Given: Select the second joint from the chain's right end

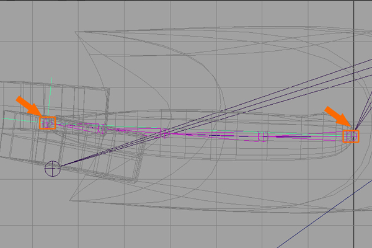Looking at the screenshot, I should pyautogui.click(x=263, y=136).
